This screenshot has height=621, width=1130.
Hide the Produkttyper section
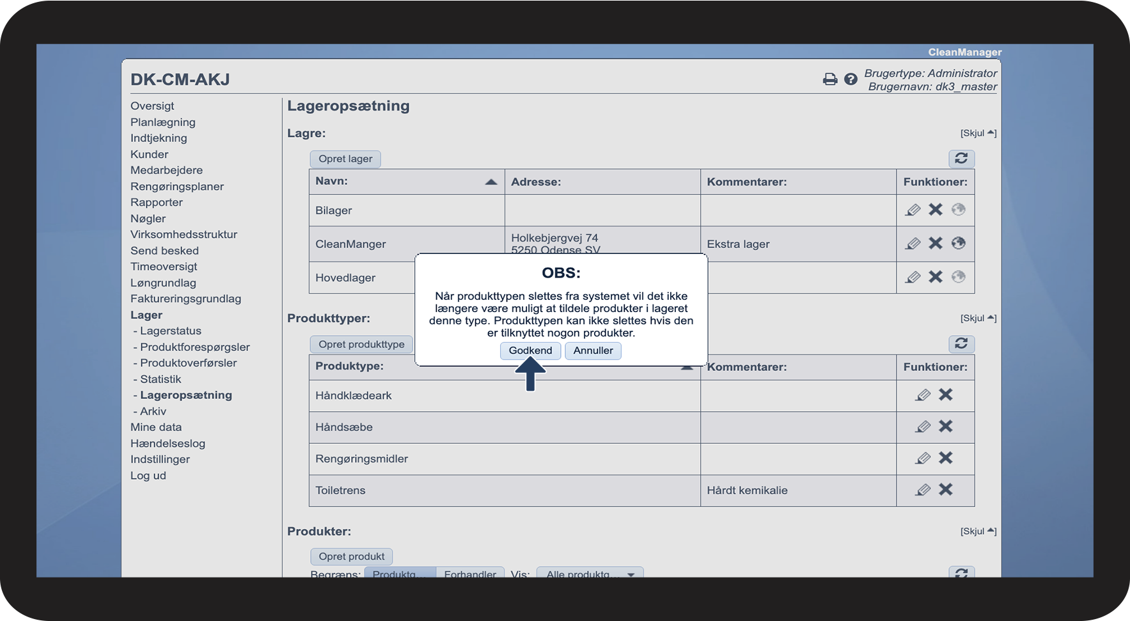tap(978, 318)
